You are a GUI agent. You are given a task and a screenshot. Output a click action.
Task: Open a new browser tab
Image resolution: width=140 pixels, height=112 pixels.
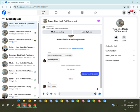pos(32,2)
